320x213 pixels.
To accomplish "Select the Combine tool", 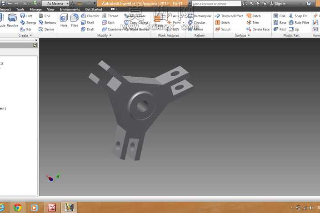I will click(112, 30).
